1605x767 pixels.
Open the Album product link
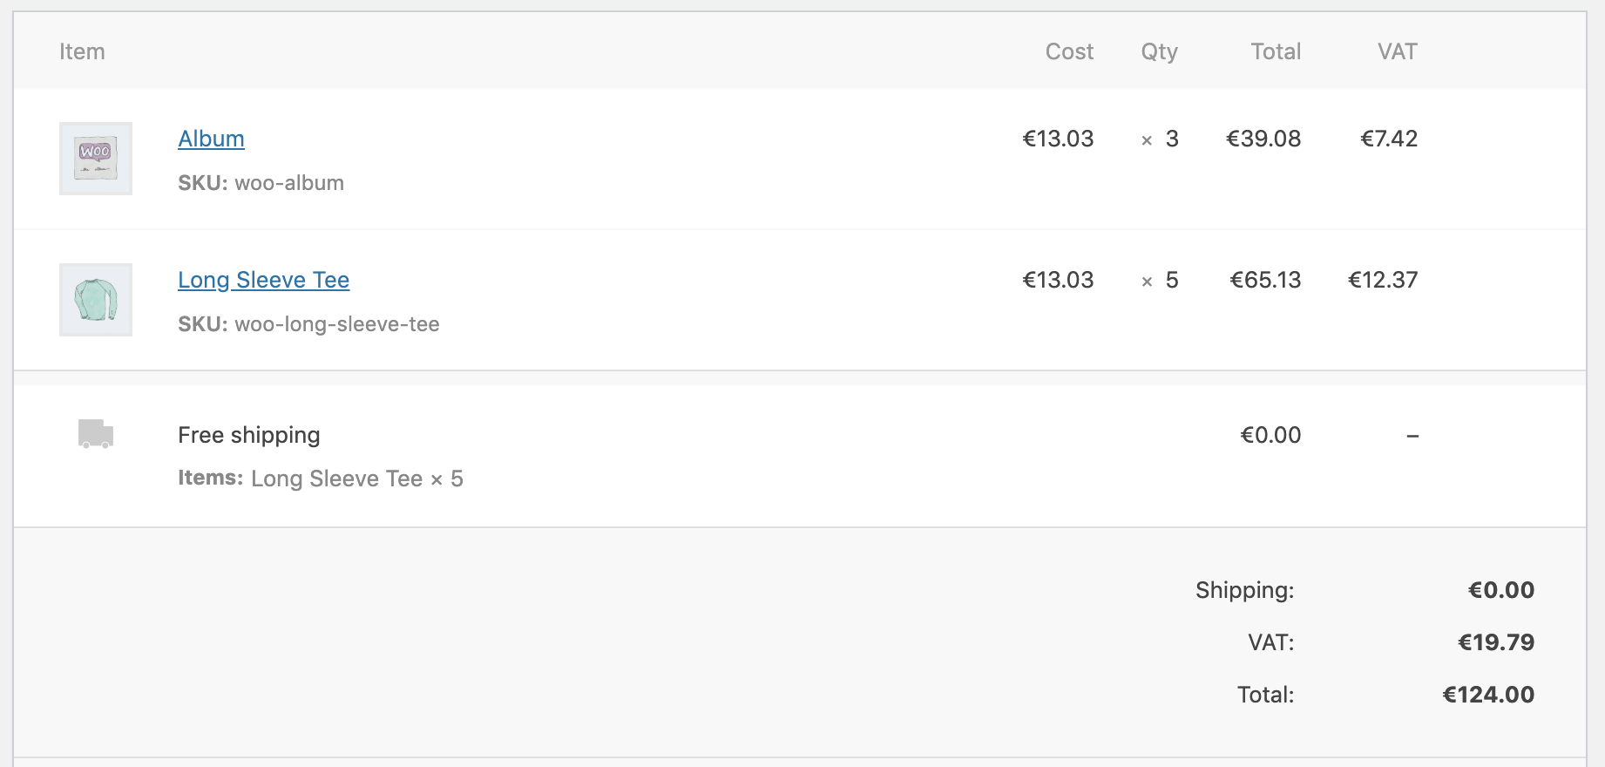[x=210, y=139]
